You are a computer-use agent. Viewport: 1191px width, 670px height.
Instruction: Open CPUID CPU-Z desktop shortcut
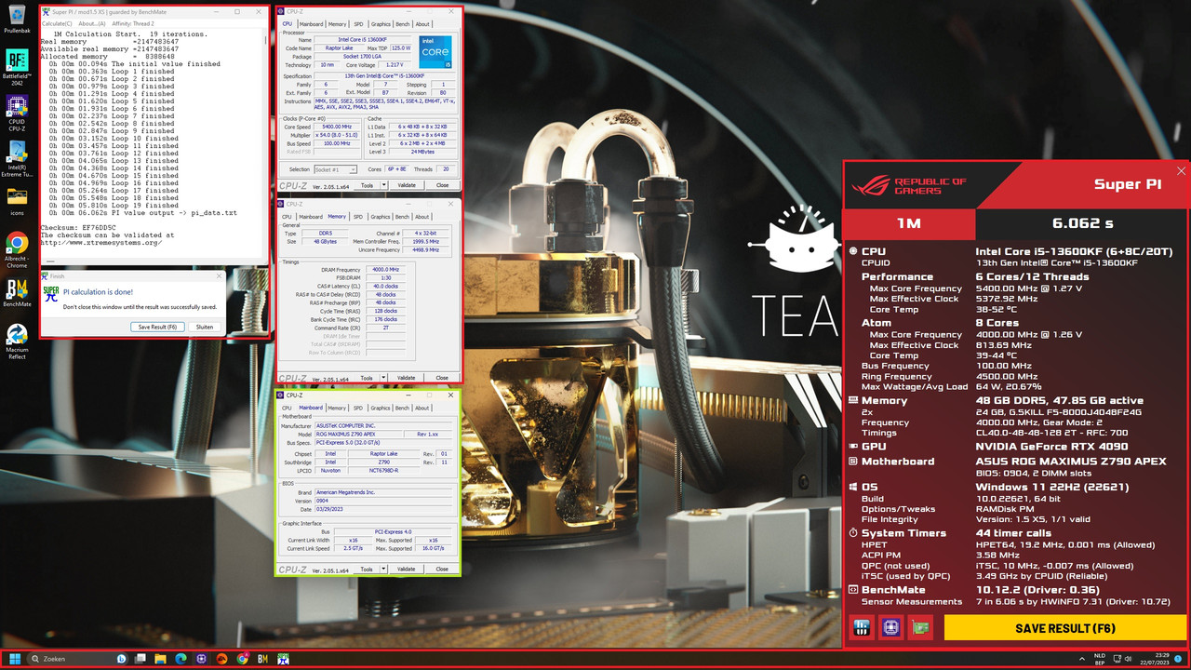17,114
